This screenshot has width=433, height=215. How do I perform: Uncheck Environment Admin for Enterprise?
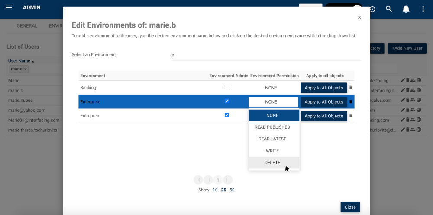[x=227, y=101]
